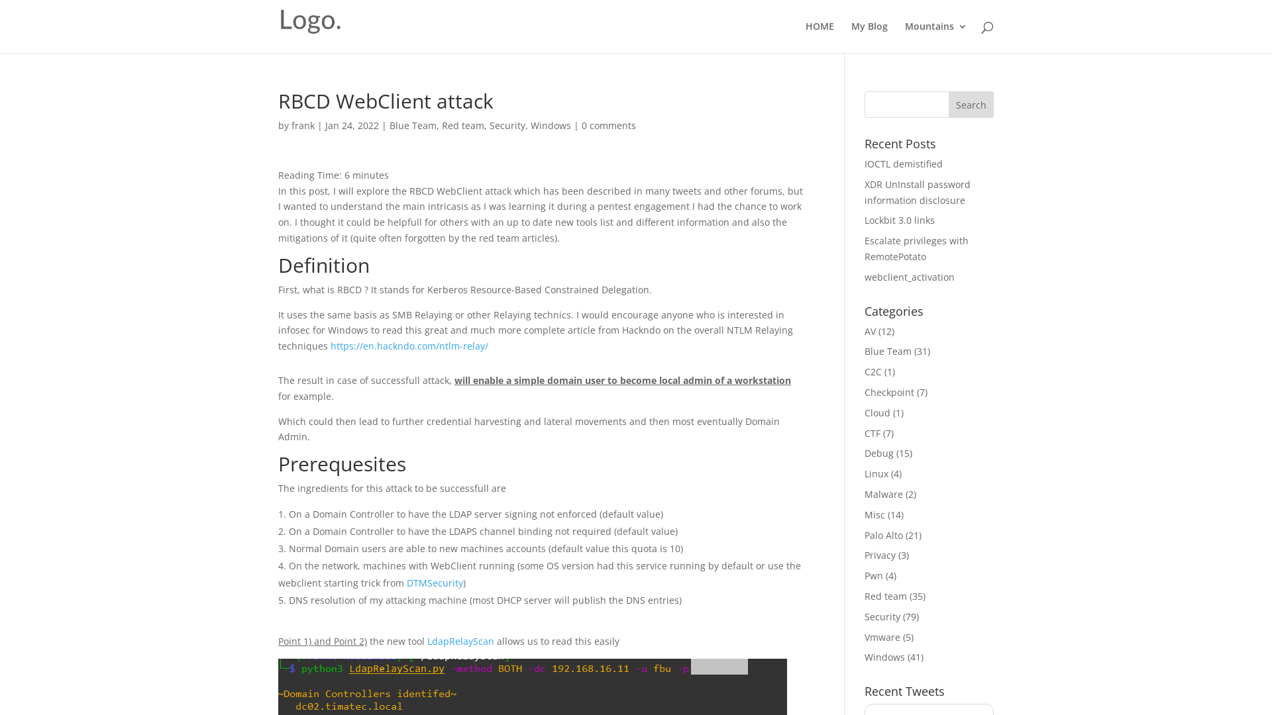The height and width of the screenshot is (715, 1272).
Task: Open Windows (41) sidebar category
Action: 884,657
